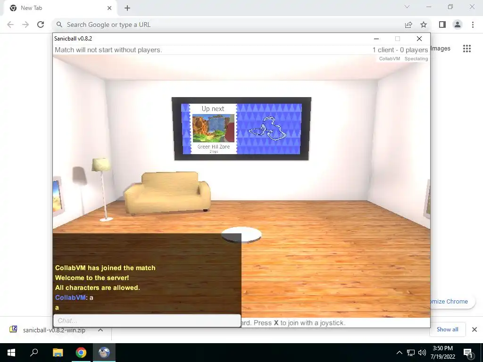Image resolution: width=483 pixels, height=362 pixels.
Task: Click the "All characters are allowed." message
Action: pos(97,288)
